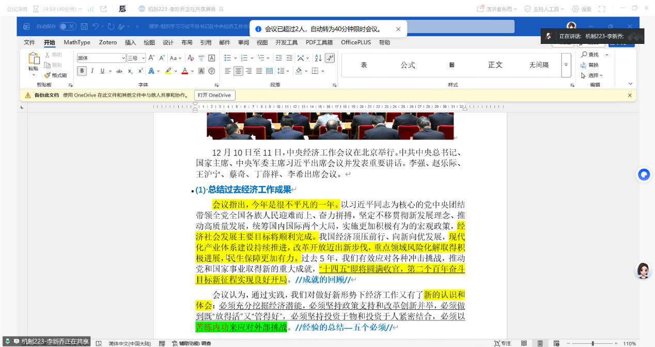Click the superscript icon
655x347 pixels.
(140, 71)
